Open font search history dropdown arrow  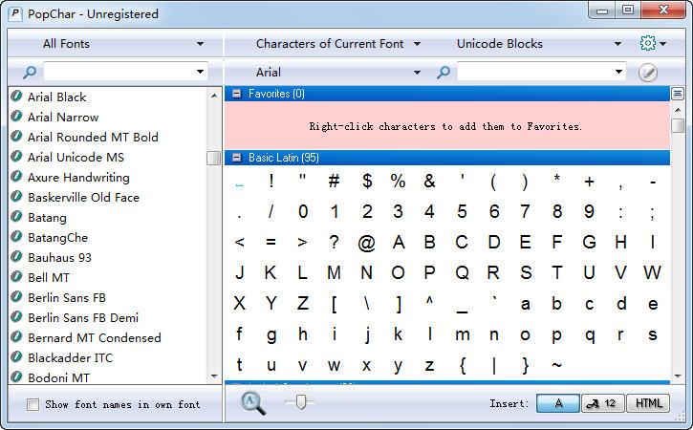(200, 72)
